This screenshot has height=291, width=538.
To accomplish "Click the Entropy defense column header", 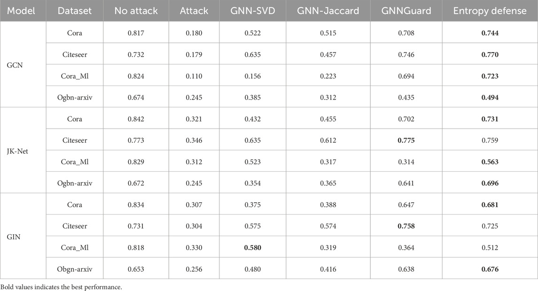I will (490, 11).
